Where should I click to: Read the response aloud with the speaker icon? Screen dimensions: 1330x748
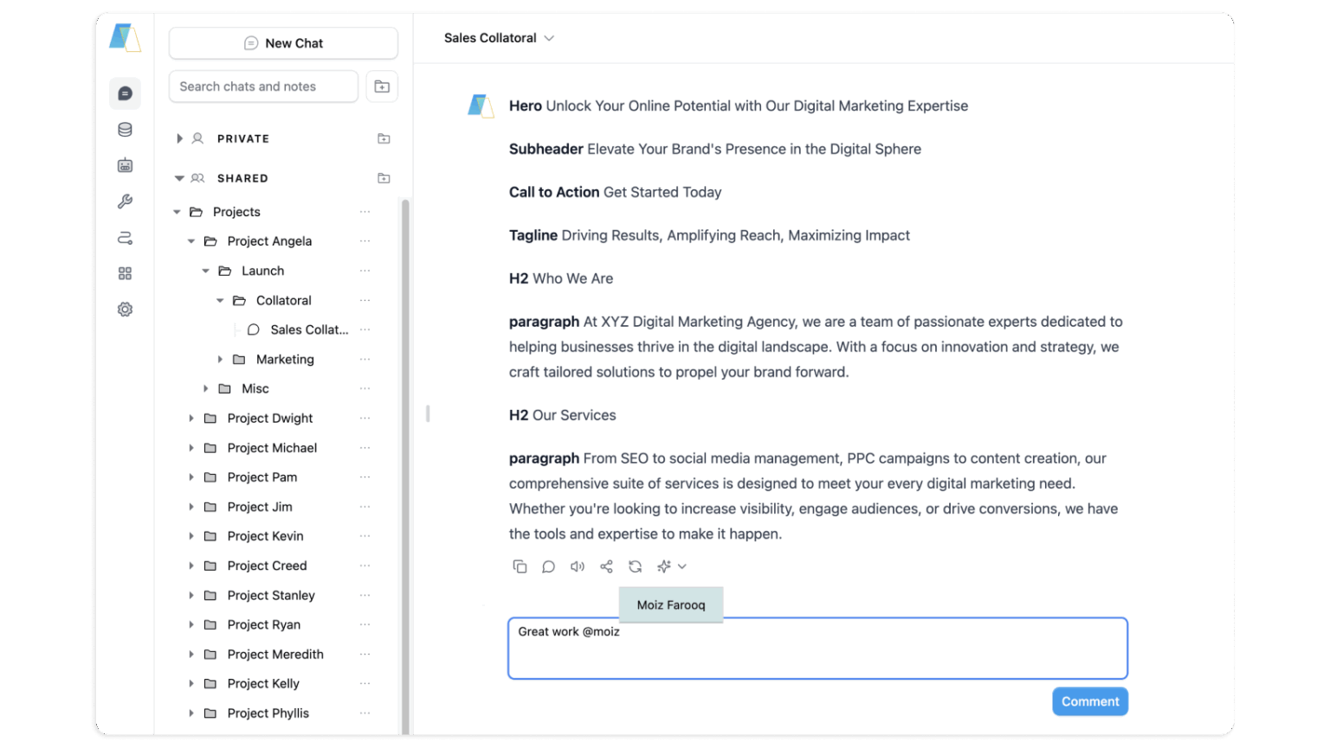(x=578, y=566)
